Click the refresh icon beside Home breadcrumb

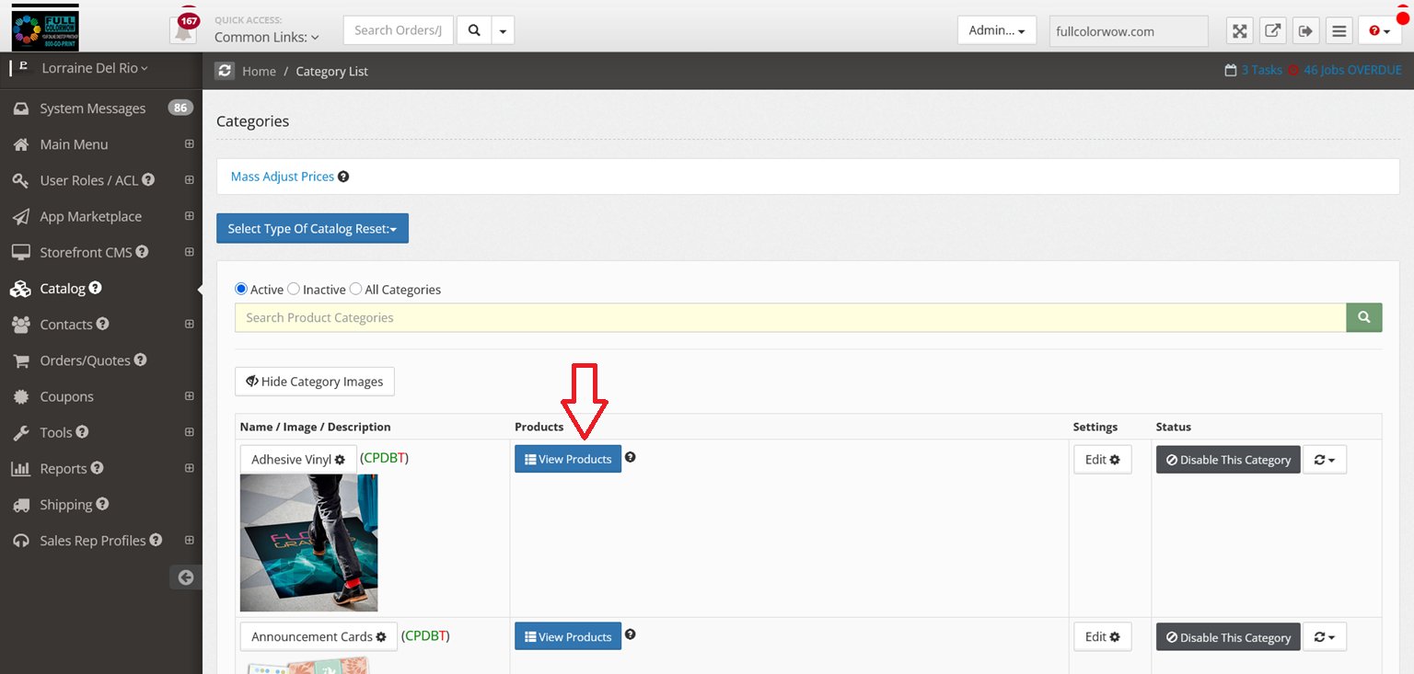[x=225, y=71]
